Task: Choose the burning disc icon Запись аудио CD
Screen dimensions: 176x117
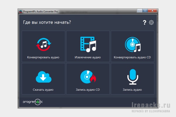Action: pyautogui.click(x=88, y=77)
